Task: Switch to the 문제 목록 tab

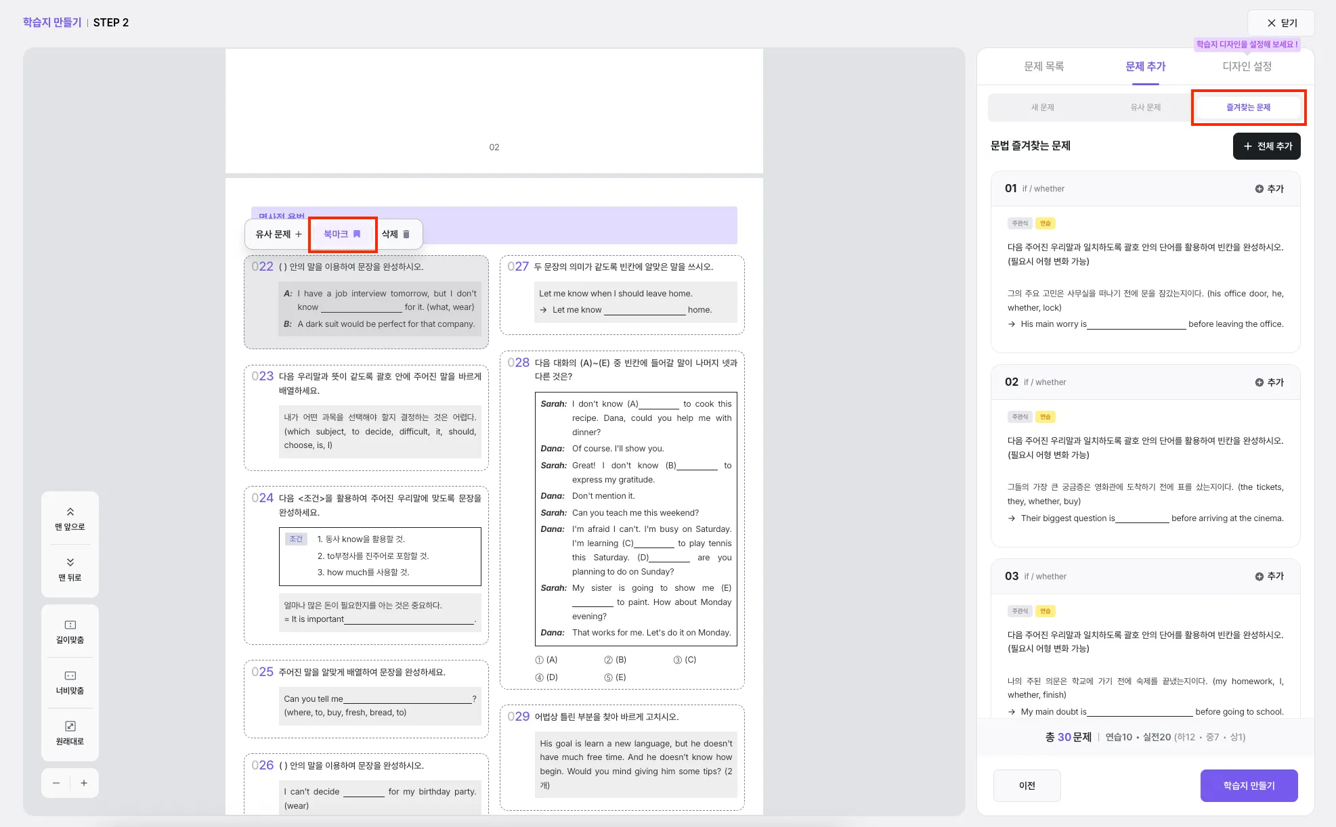Action: pos(1043,66)
